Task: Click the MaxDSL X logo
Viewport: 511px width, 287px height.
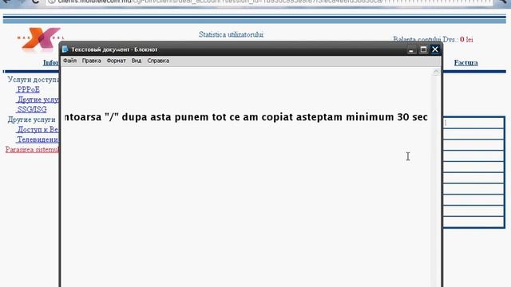Action: (x=41, y=39)
